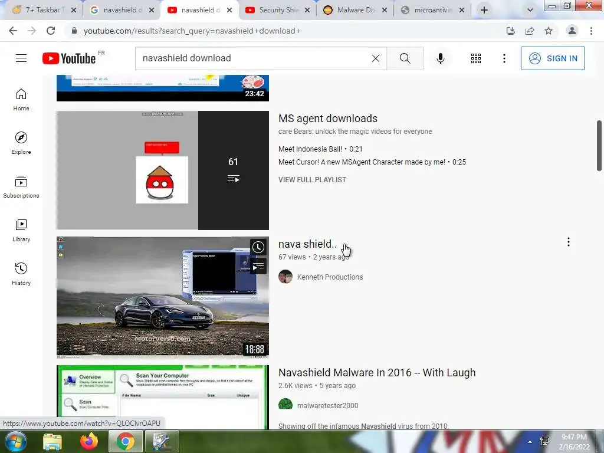Go to Home in the sidebar
This screenshot has height=453, width=604.
pos(21,99)
